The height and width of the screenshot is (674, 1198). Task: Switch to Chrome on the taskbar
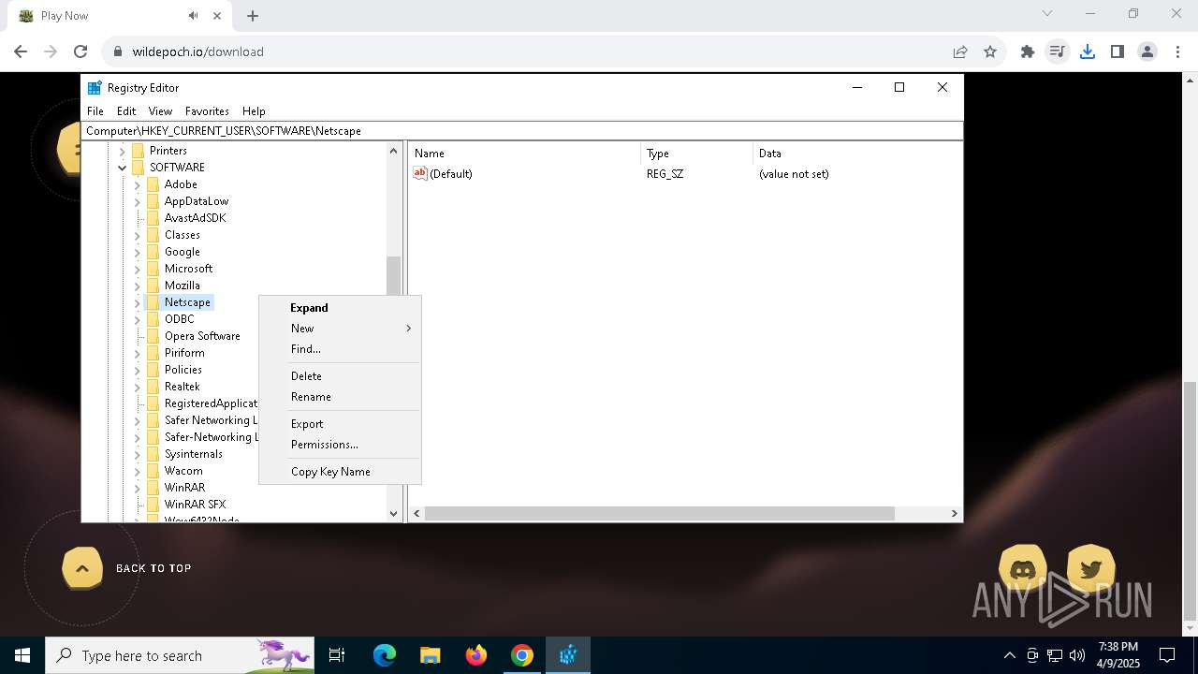click(x=521, y=655)
